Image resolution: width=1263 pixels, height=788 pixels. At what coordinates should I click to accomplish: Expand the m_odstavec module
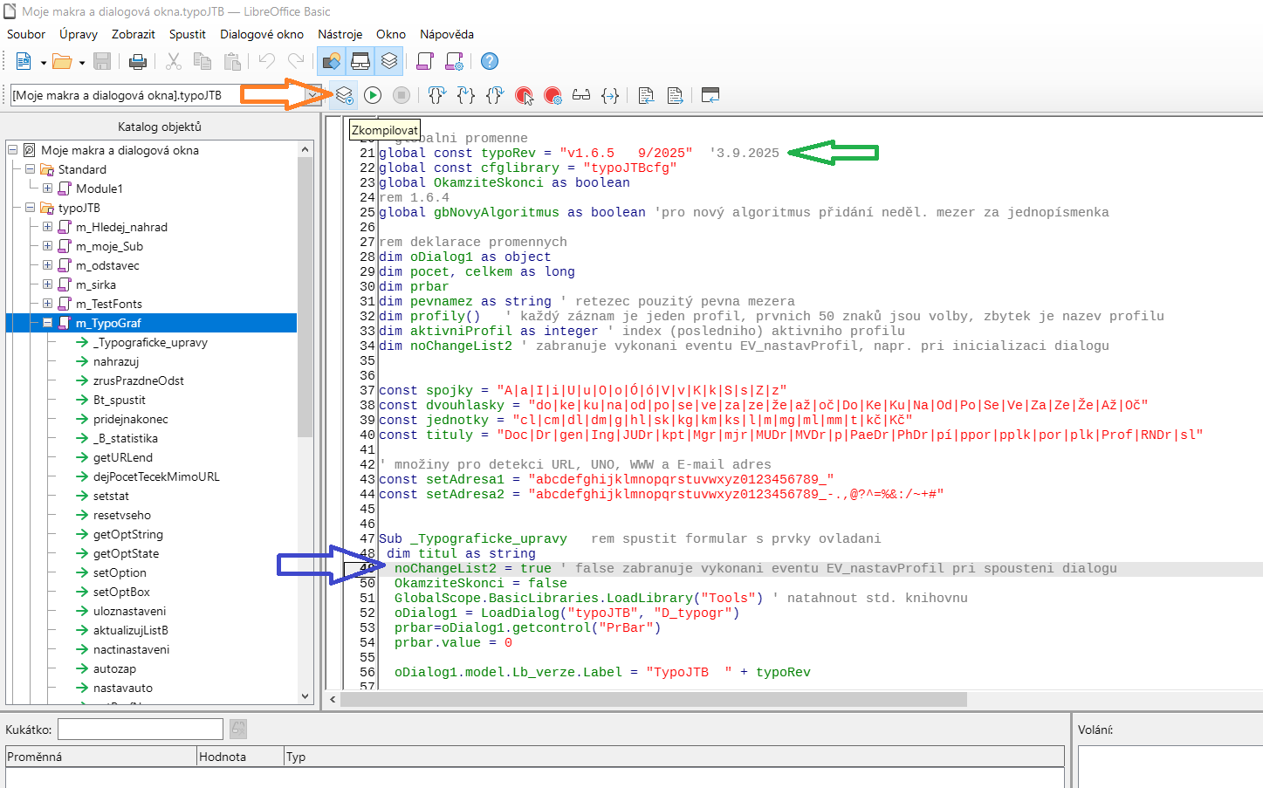coord(48,265)
